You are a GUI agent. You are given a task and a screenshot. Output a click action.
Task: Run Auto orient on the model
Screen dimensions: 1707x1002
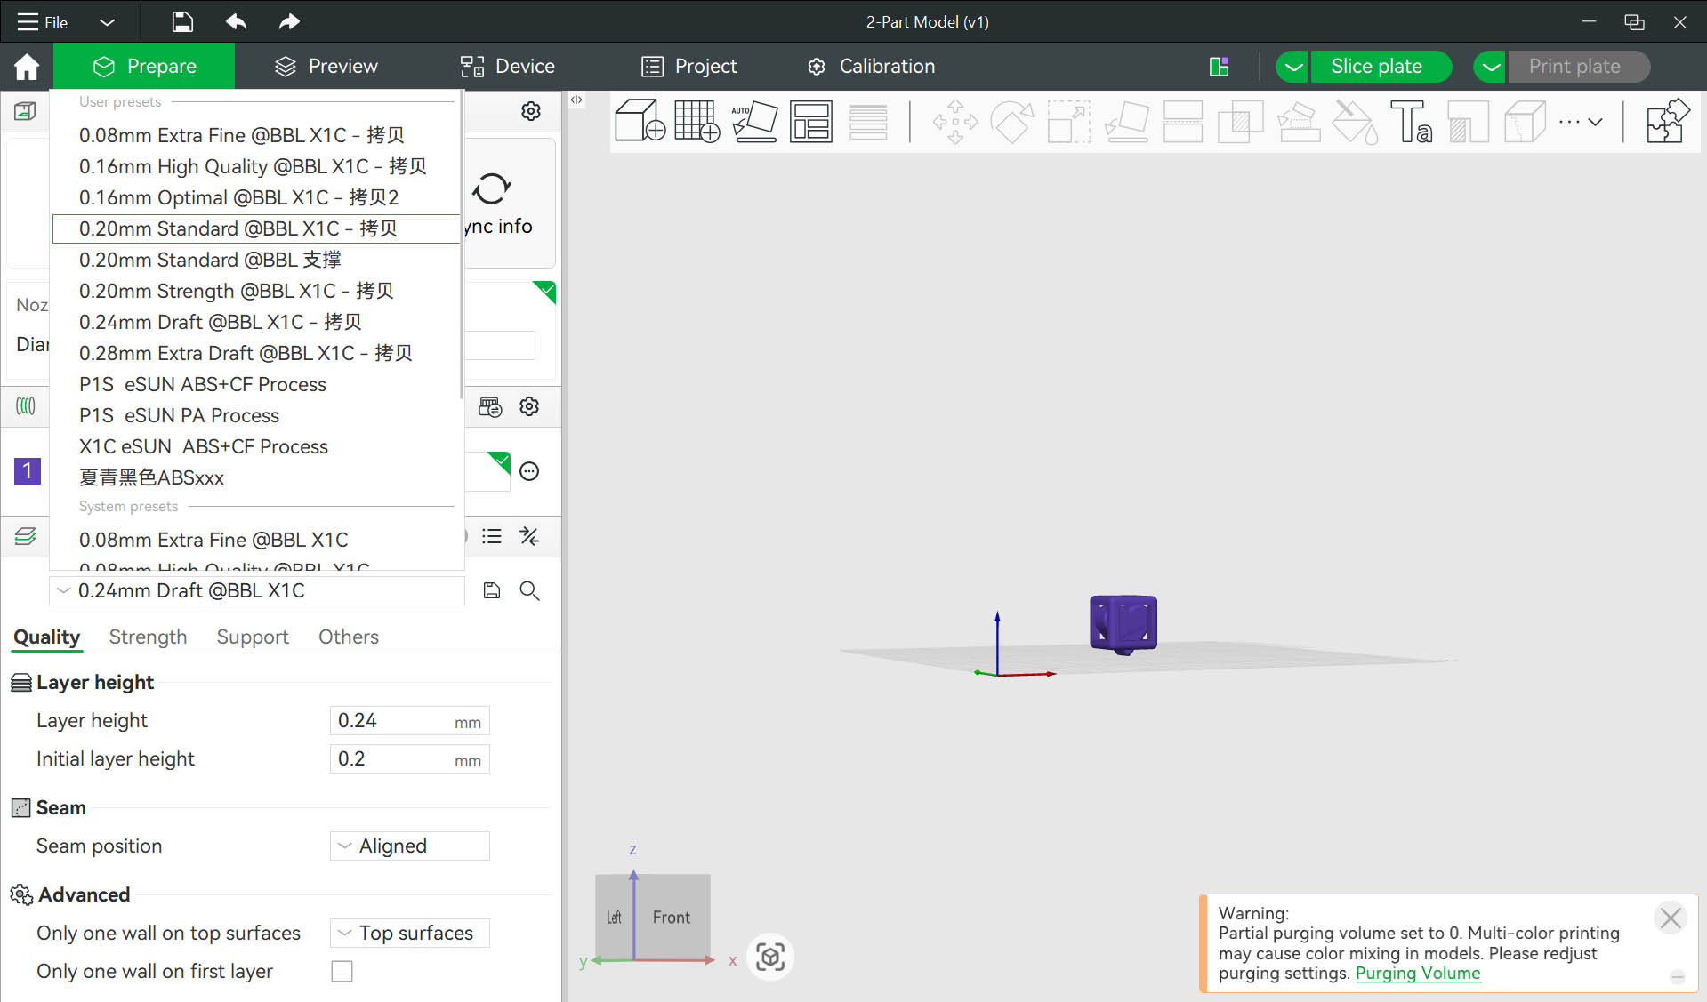[754, 121]
